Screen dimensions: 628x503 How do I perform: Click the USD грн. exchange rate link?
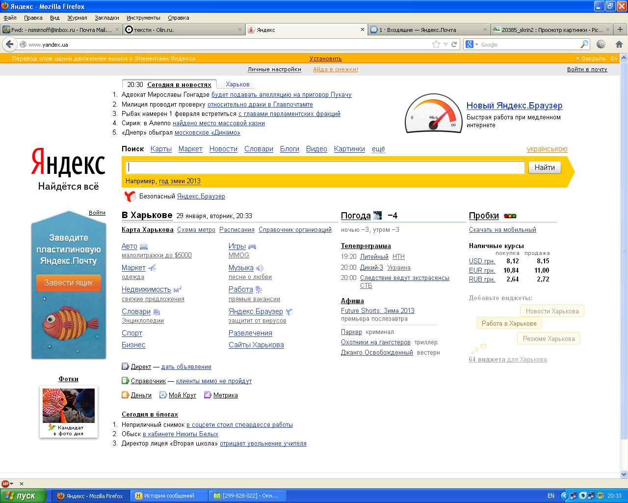click(x=482, y=261)
